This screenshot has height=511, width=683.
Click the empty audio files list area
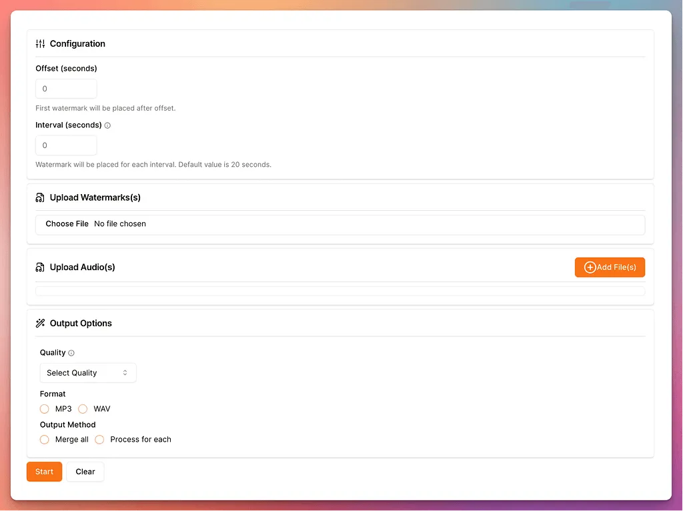tap(340, 291)
